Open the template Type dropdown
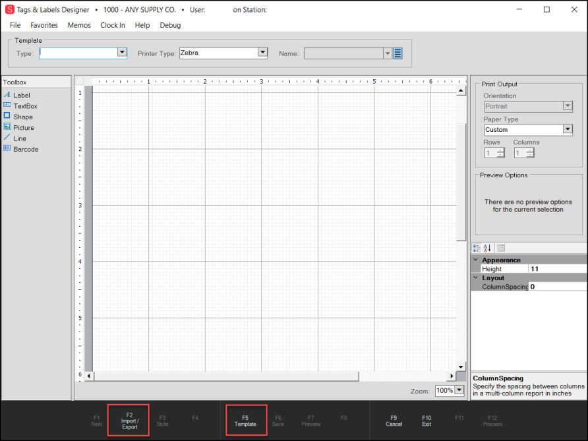Viewport: 588px width, 441px height. 122,53
